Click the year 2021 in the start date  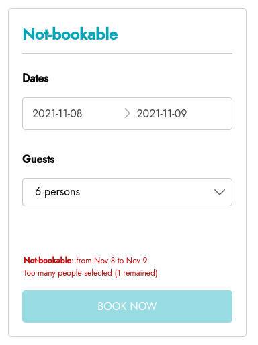coord(44,113)
